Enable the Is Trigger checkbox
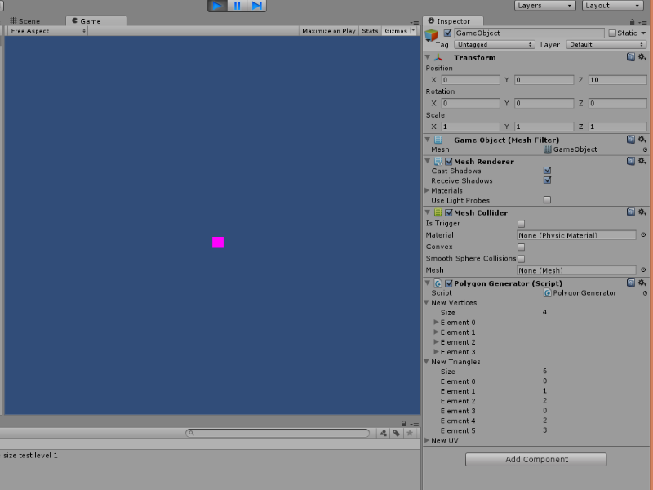This screenshot has width=653, height=490. click(x=521, y=224)
